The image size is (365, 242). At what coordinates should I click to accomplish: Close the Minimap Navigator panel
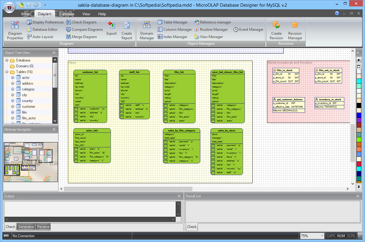[54, 129]
